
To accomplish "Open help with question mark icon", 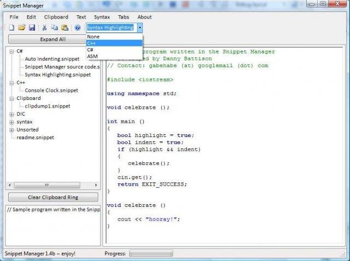I will pos(78,27).
